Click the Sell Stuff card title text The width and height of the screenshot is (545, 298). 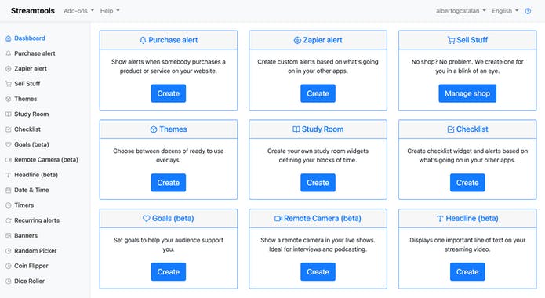(x=472, y=40)
